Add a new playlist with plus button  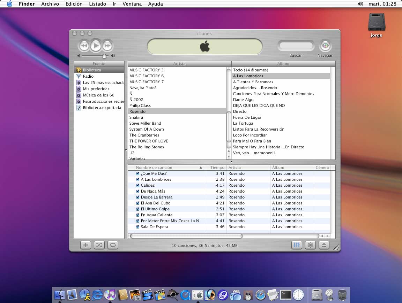click(85, 245)
